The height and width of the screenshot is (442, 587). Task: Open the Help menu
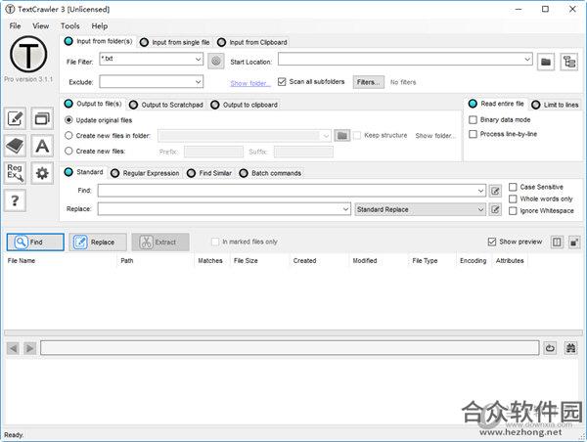100,25
